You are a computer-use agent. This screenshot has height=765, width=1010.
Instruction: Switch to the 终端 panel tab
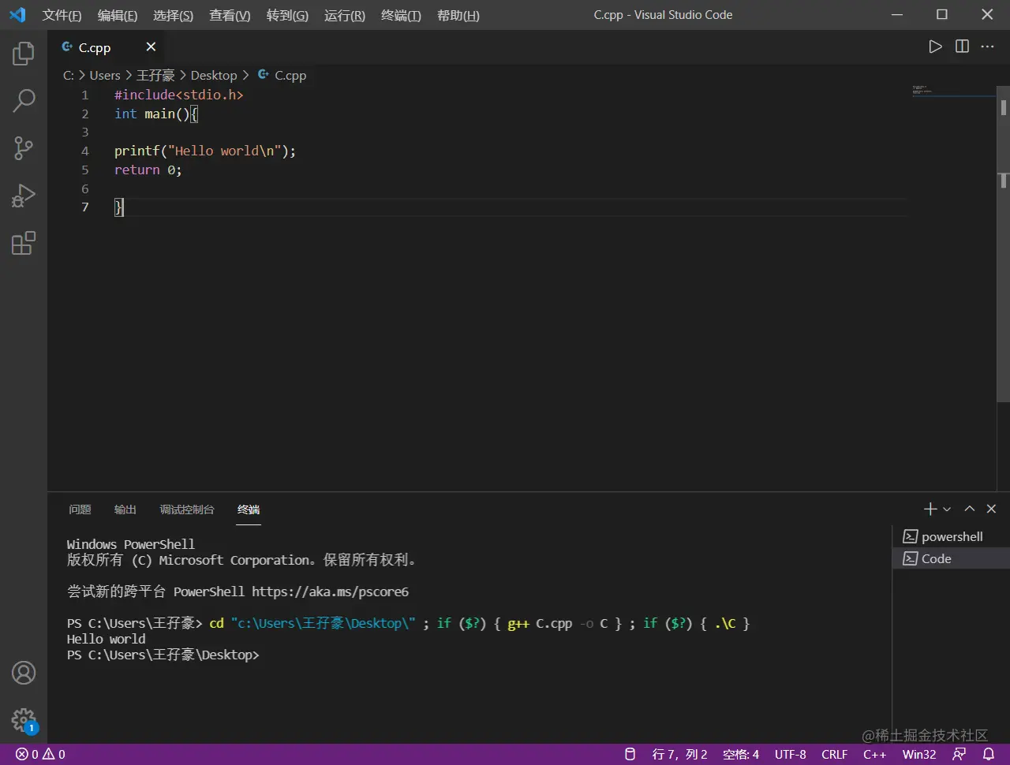coord(249,509)
